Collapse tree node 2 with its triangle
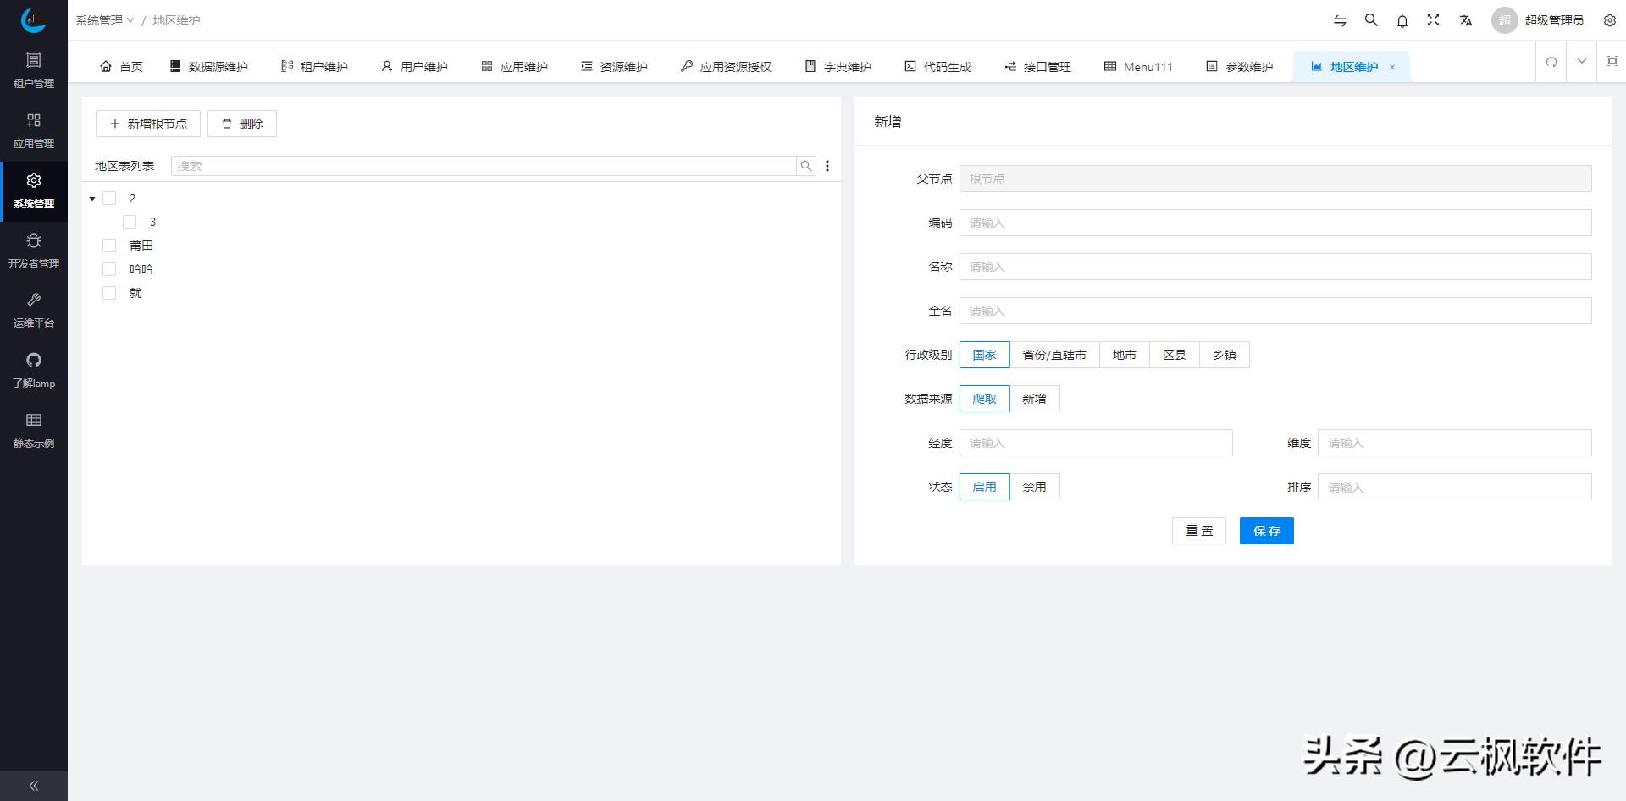 [92, 198]
